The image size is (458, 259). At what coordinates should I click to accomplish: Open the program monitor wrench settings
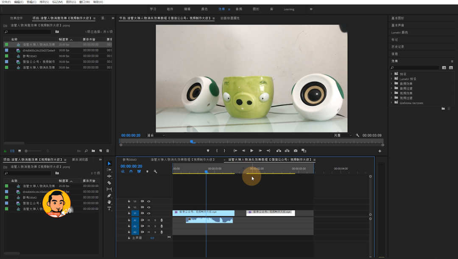pyautogui.click(x=357, y=135)
